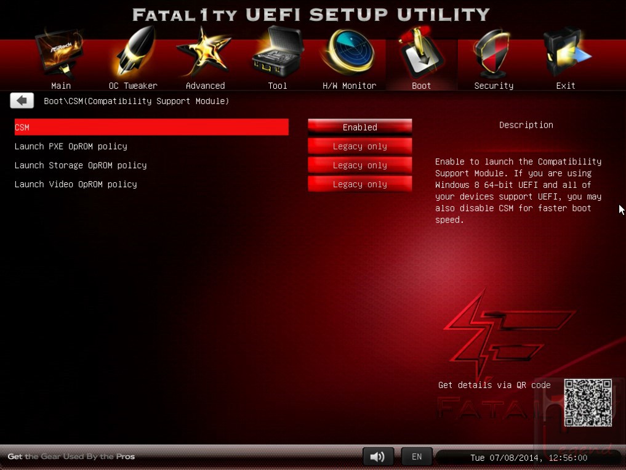Viewport: 626px width, 470px height.
Task: Open the Security shield icon
Action: coord(493,53)
